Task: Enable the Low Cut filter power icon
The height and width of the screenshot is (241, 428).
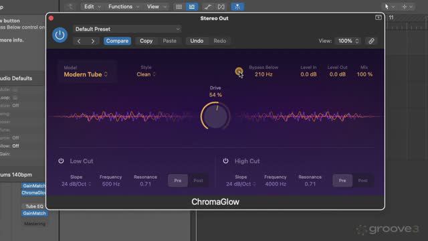Action: point(61,161)
